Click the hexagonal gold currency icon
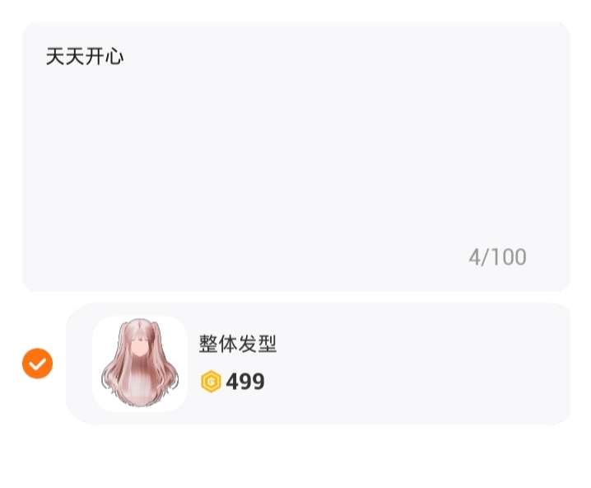The height and width of the screenshot is (488, 591). [x=211, y=381]
